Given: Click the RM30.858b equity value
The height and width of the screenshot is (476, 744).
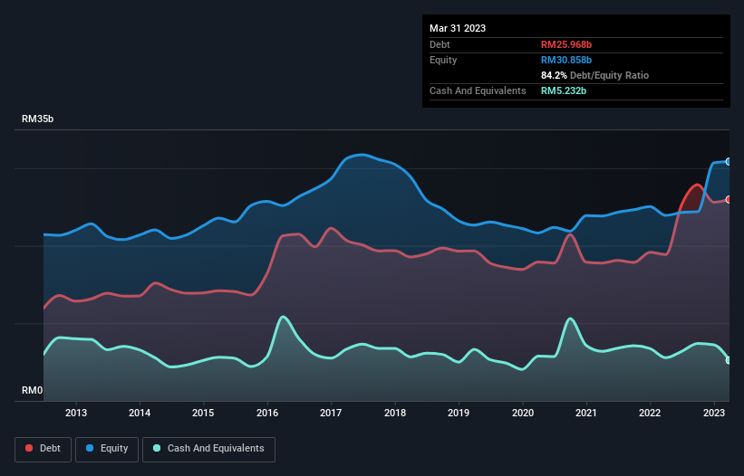Looking at the screenshot, I should click(x=566, y=60).
